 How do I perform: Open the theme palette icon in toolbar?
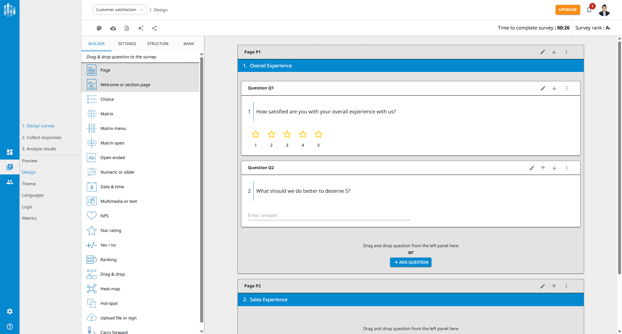pos(99,28)
